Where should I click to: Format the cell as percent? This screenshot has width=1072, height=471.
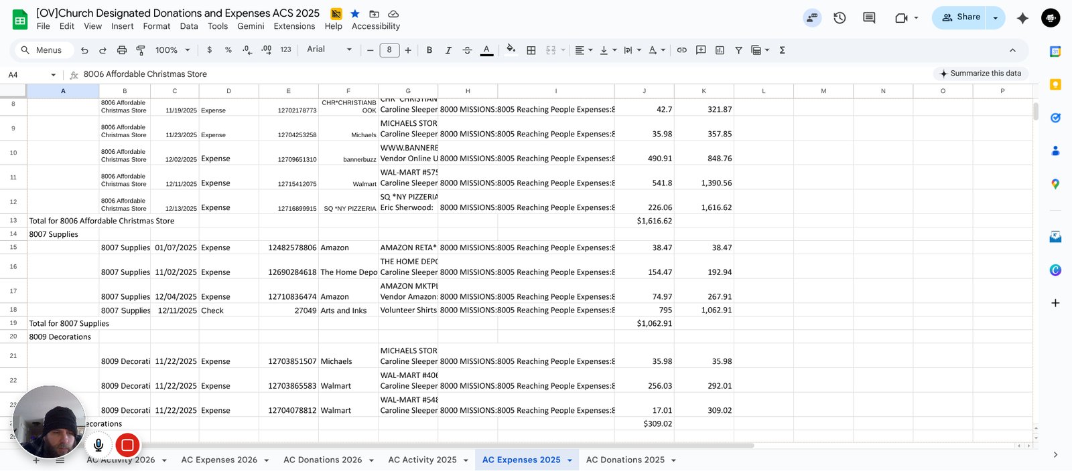coord(228,50)
